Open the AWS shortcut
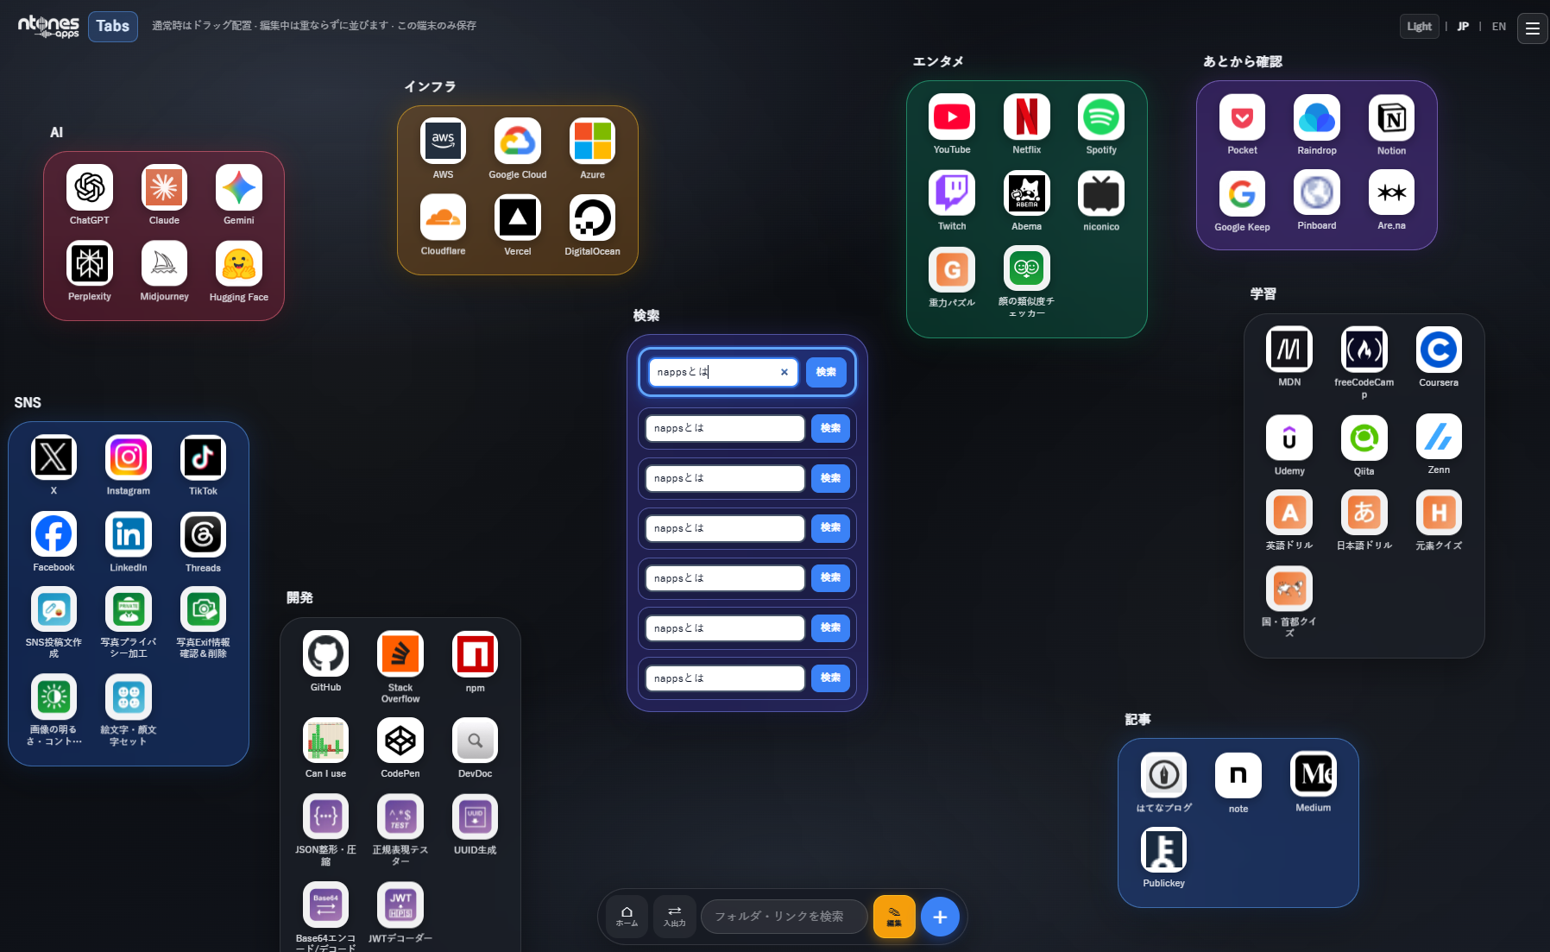The width and height of the screenshot is (1550, 952). click(443, 141)
